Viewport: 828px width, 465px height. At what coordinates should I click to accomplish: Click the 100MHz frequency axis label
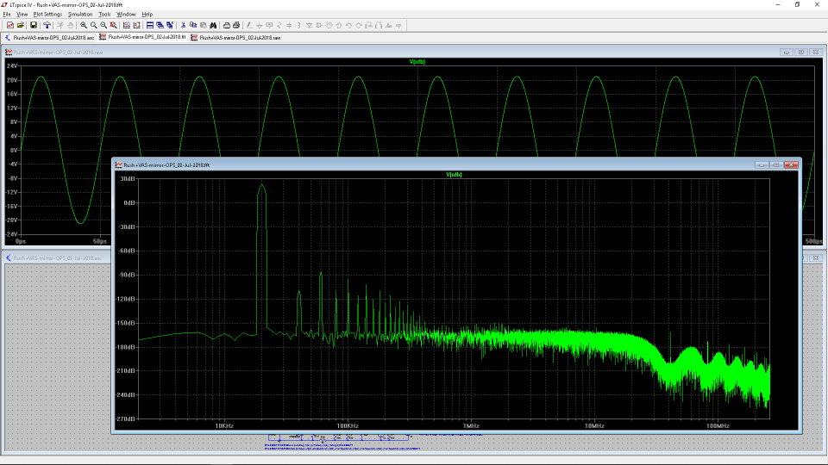717,426
